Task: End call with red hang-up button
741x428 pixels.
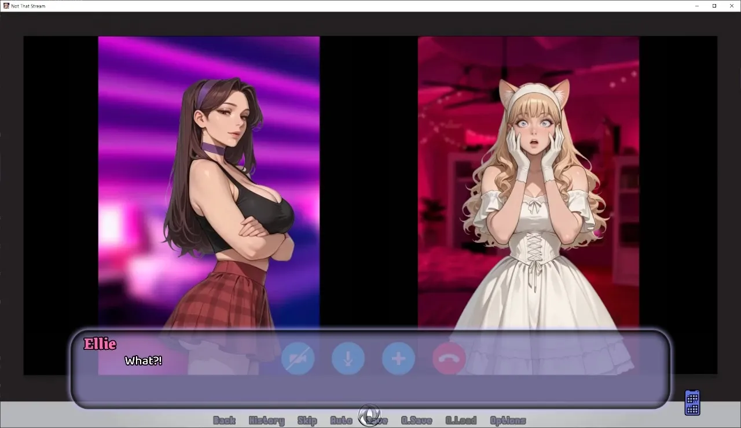Action: [x=449, y=359]
